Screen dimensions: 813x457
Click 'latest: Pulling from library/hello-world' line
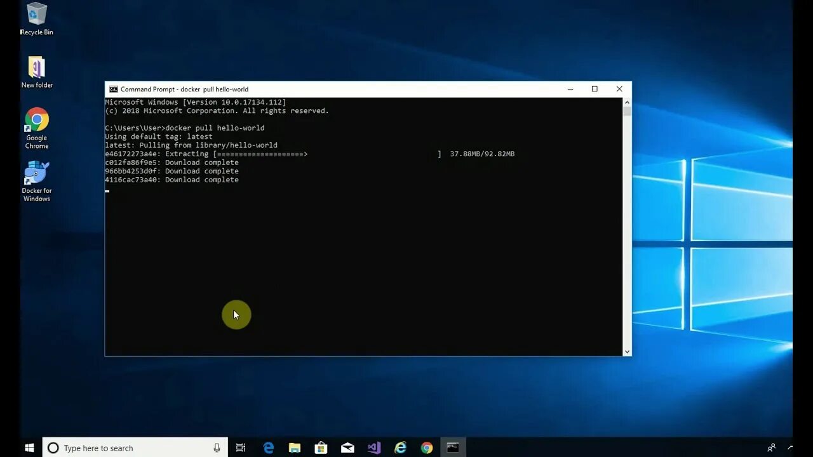[x=191, y=145]
